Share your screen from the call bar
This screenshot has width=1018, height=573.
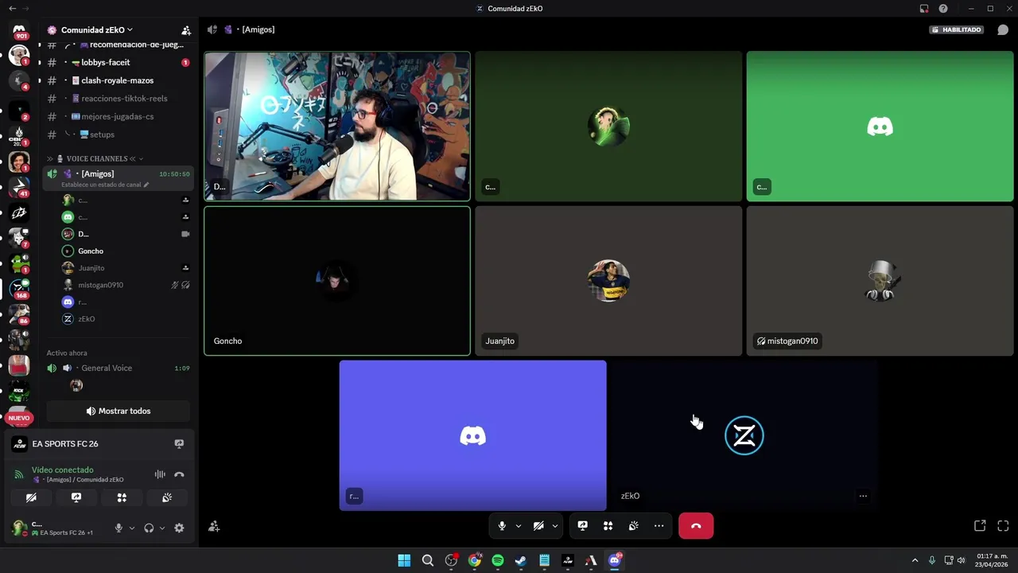pyautogui.click(x=582, y=526)
